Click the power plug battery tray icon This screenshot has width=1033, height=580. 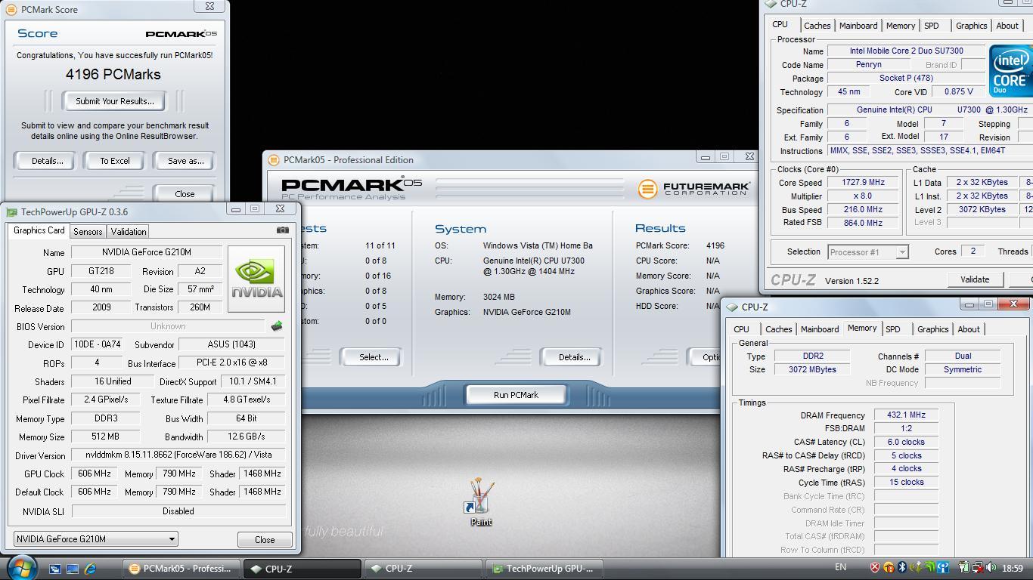963,567
